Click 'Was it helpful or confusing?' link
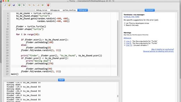Viewport: 181px width, 102px height. [163, 49]
